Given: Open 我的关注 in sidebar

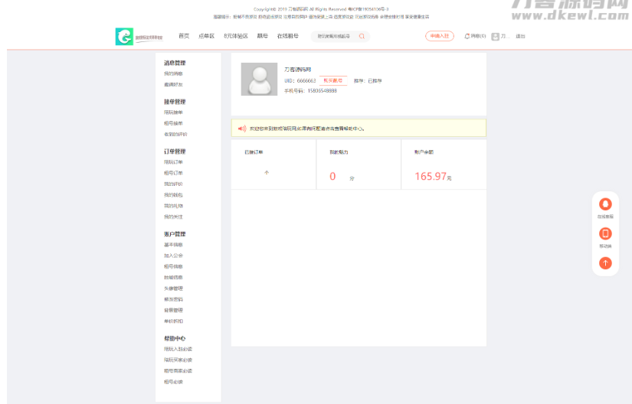Looking at the screenshot, I should pos(173,217).
